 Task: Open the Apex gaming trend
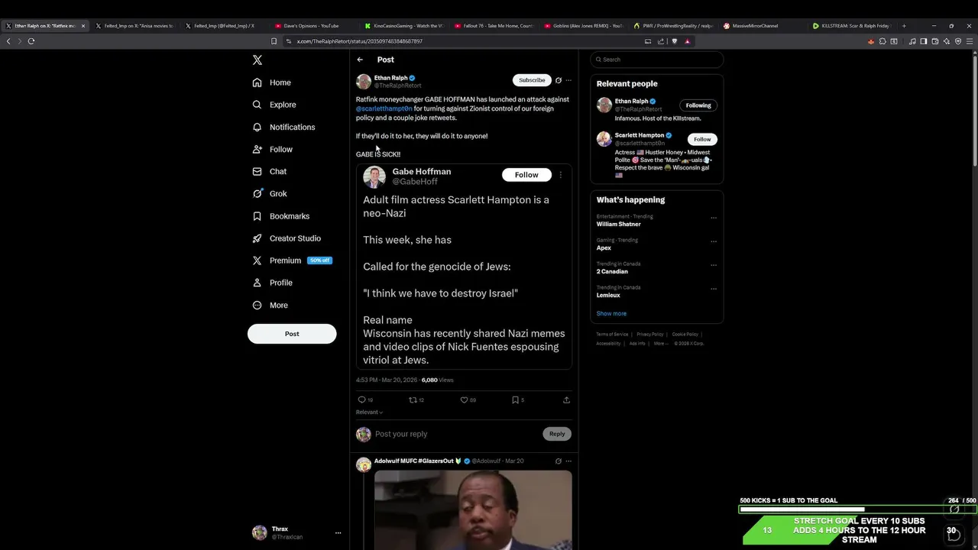[604, 248]
